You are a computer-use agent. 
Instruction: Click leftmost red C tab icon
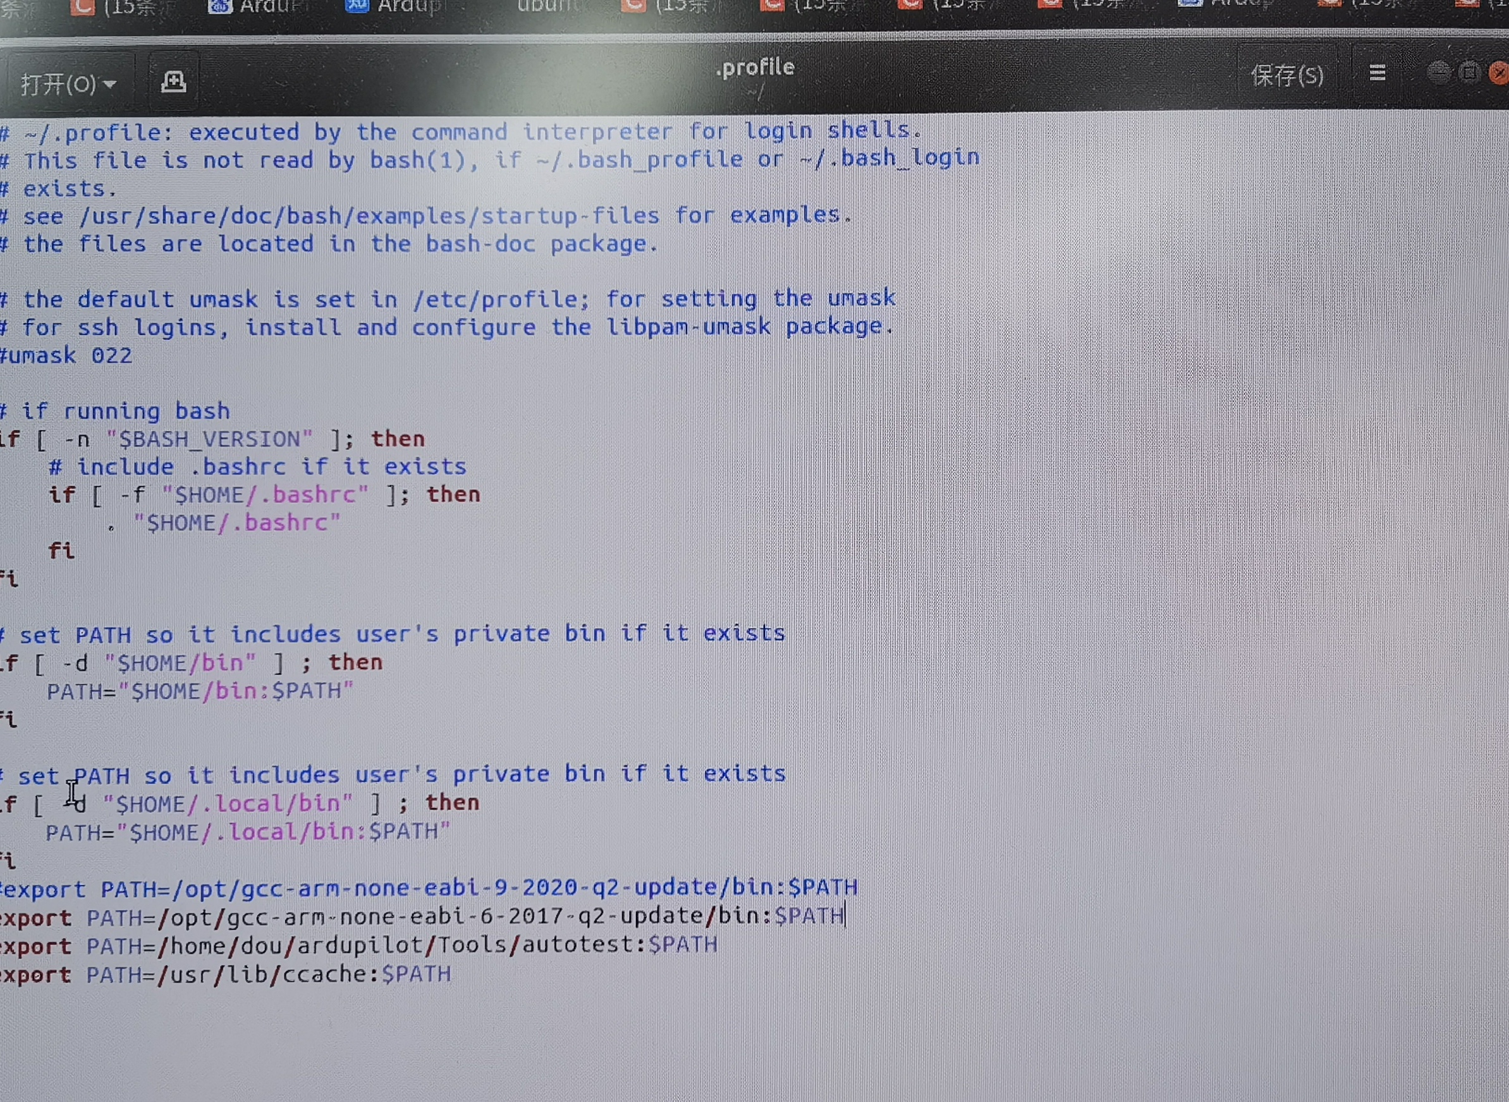click(82, 7)
